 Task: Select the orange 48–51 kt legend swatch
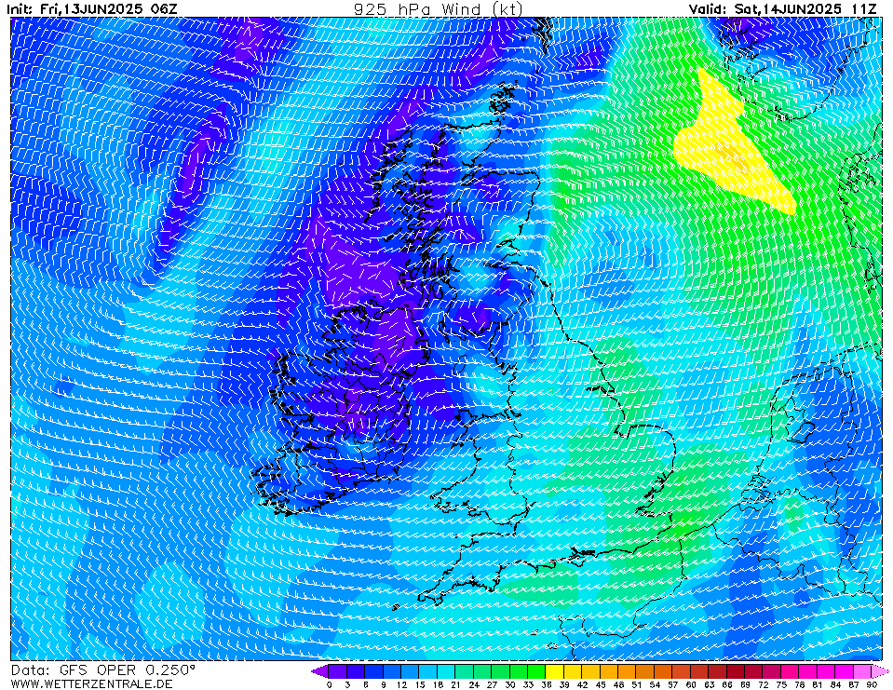click(x=627, y=671)
